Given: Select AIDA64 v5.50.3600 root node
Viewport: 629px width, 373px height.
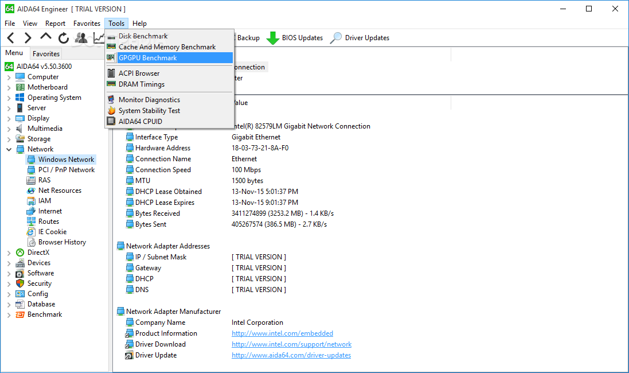Looking at the screenshot, I should coord(44,66).
